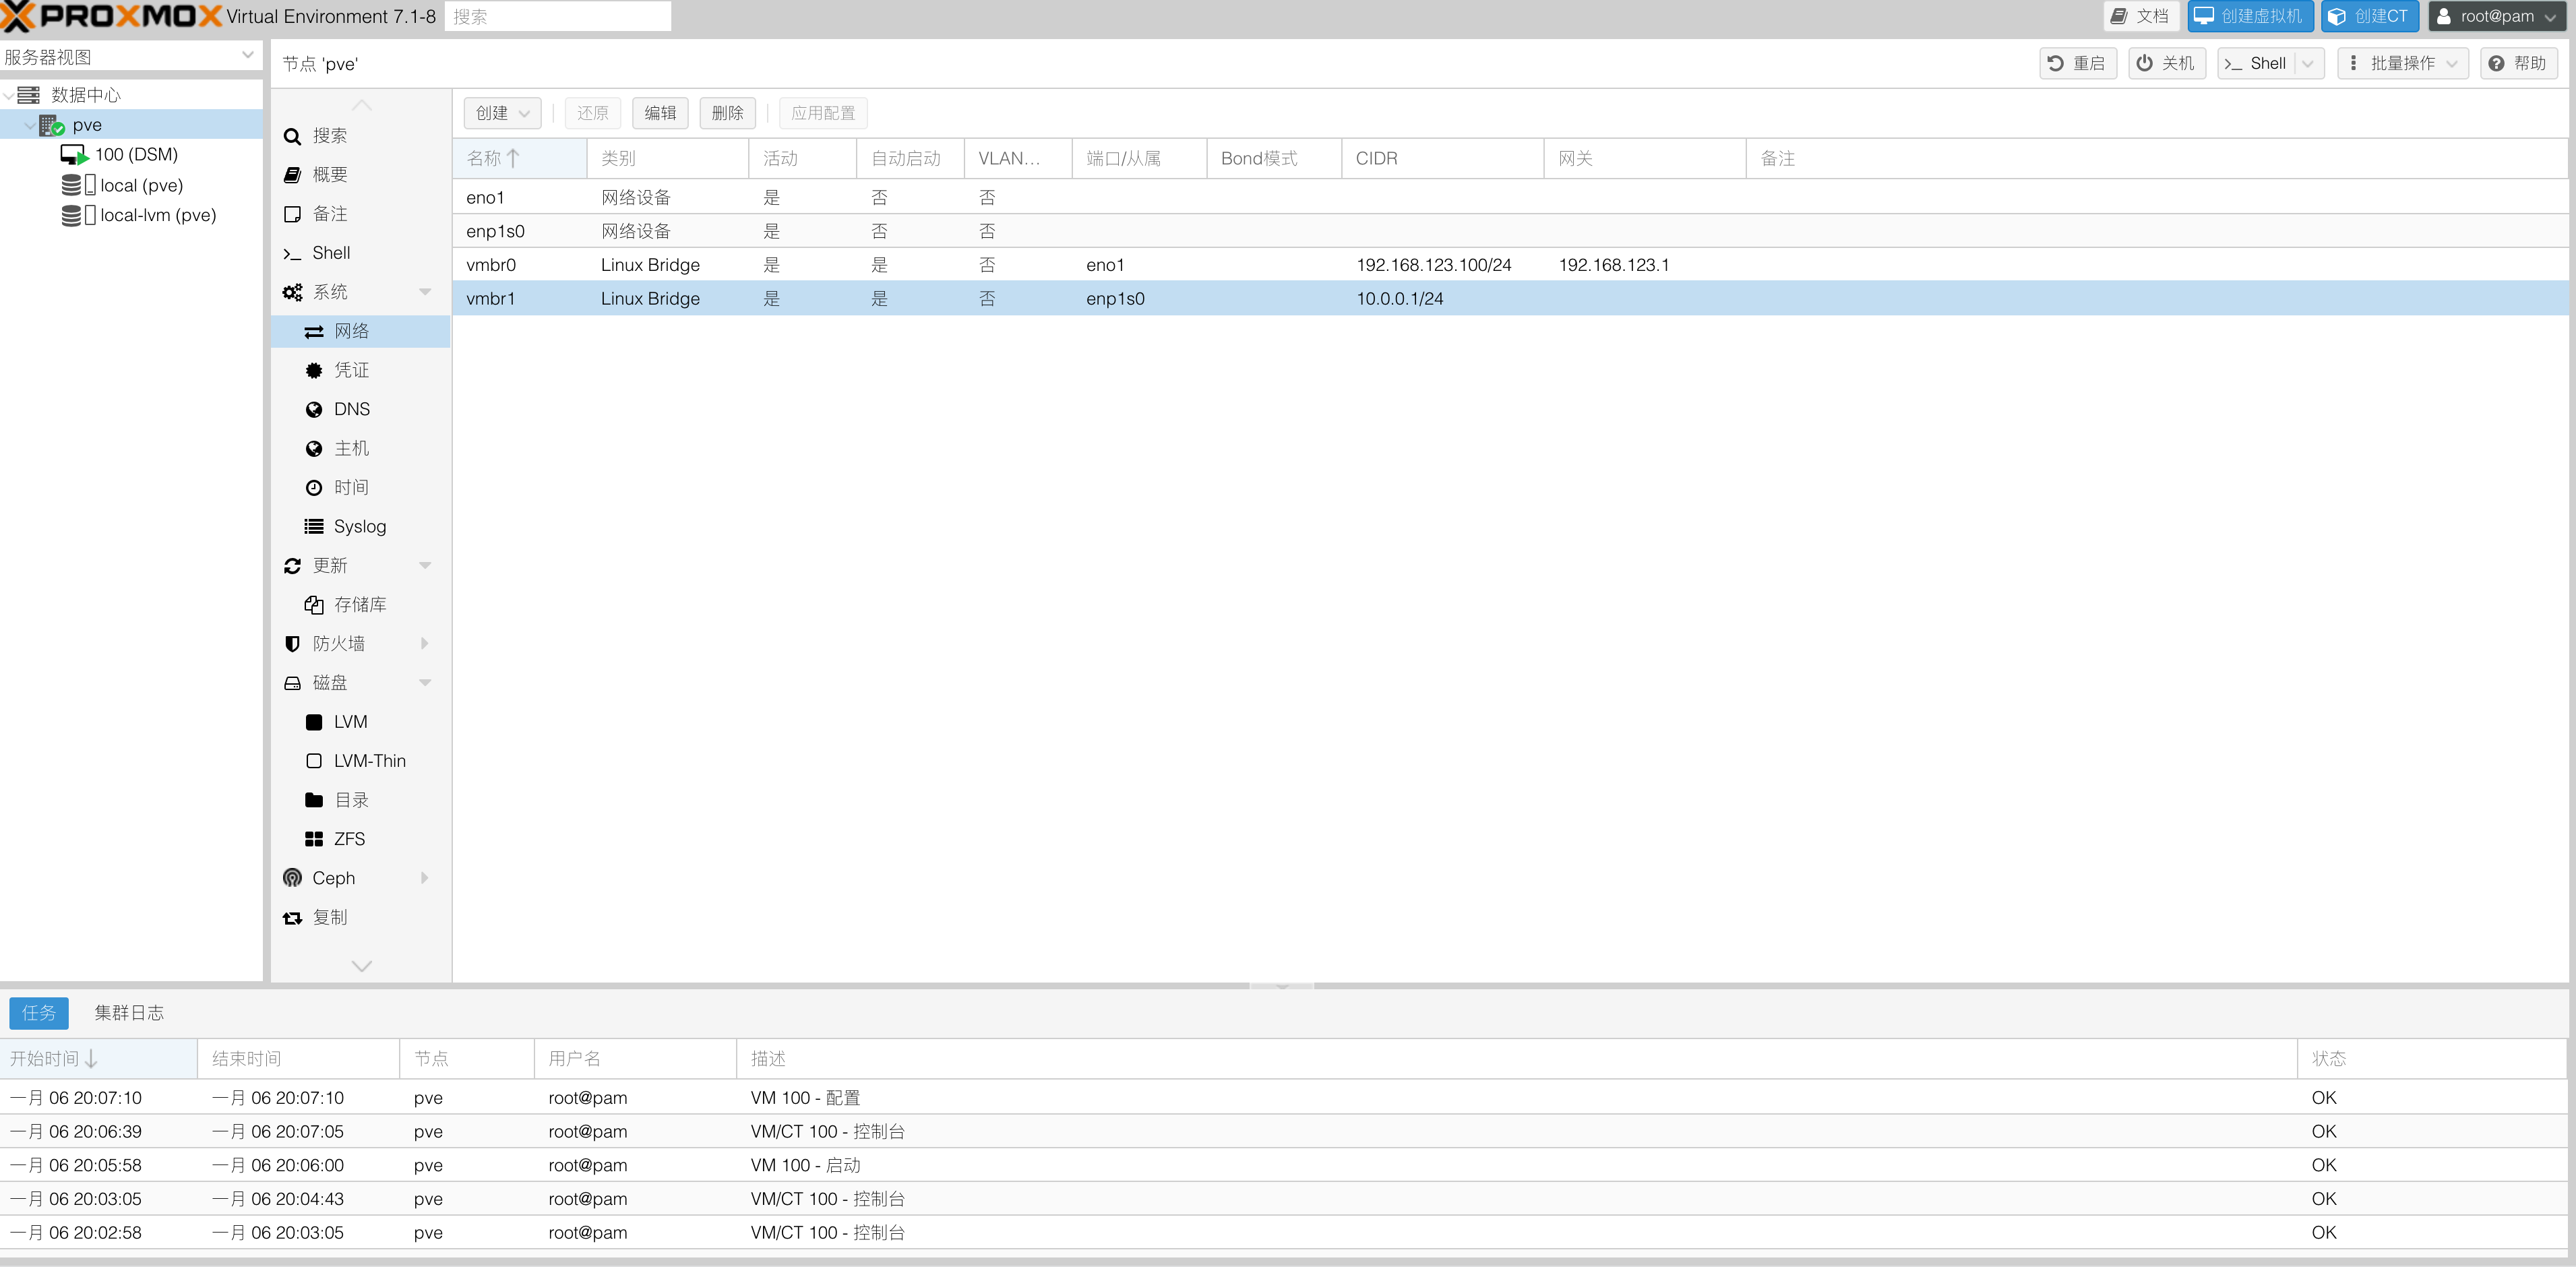Expand the Ceph submenu arrow

[x=425, y=878]
